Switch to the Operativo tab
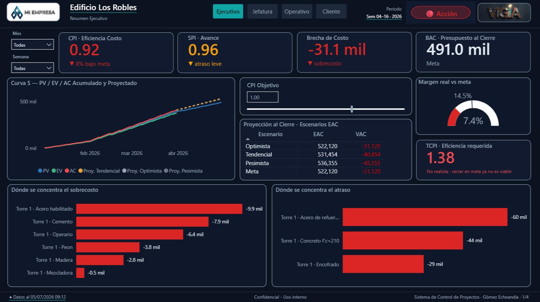 [x=297, y=12]
